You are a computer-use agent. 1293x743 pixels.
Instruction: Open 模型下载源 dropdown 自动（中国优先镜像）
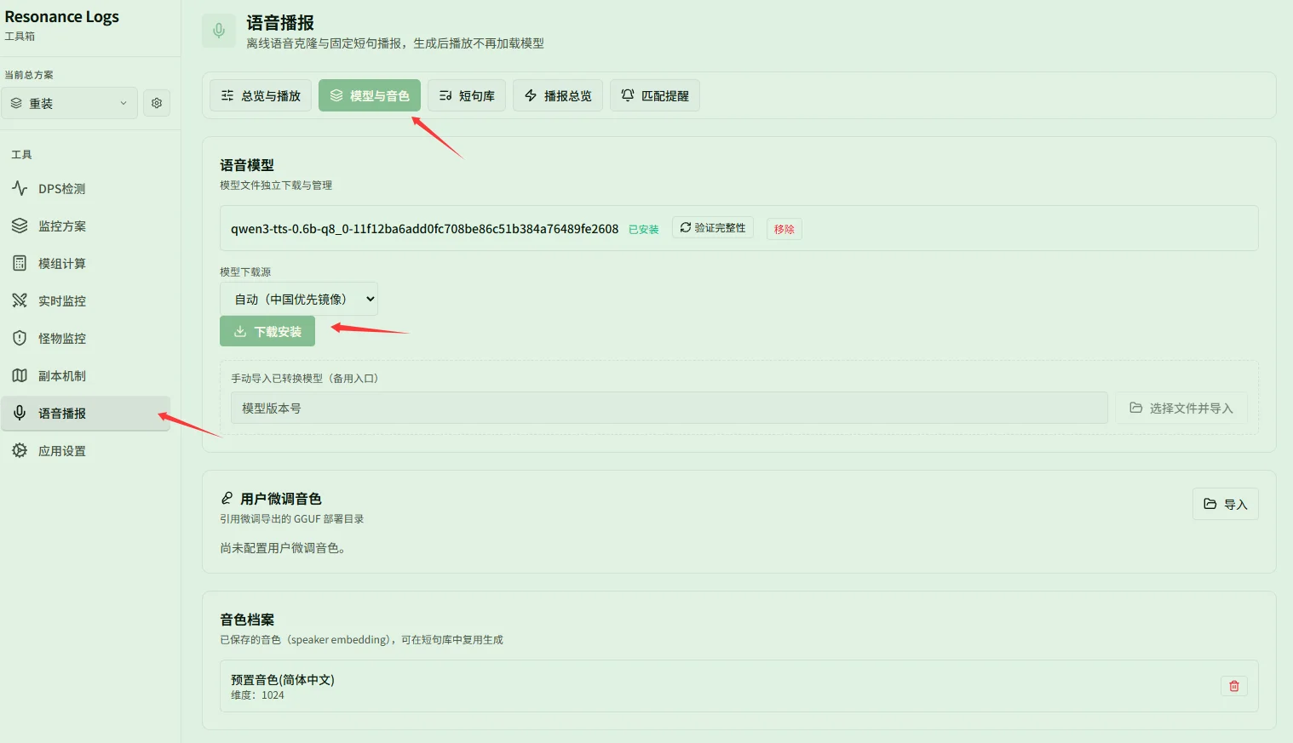298,299
